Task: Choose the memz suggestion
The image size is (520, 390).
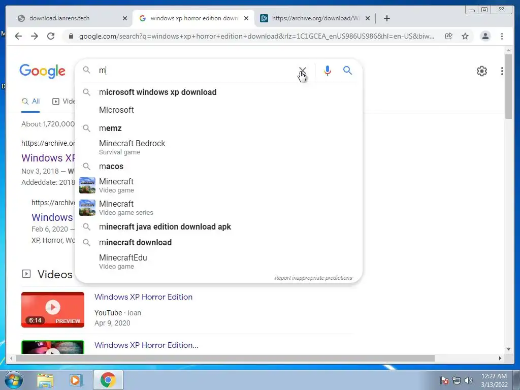Action: [219, 128]
